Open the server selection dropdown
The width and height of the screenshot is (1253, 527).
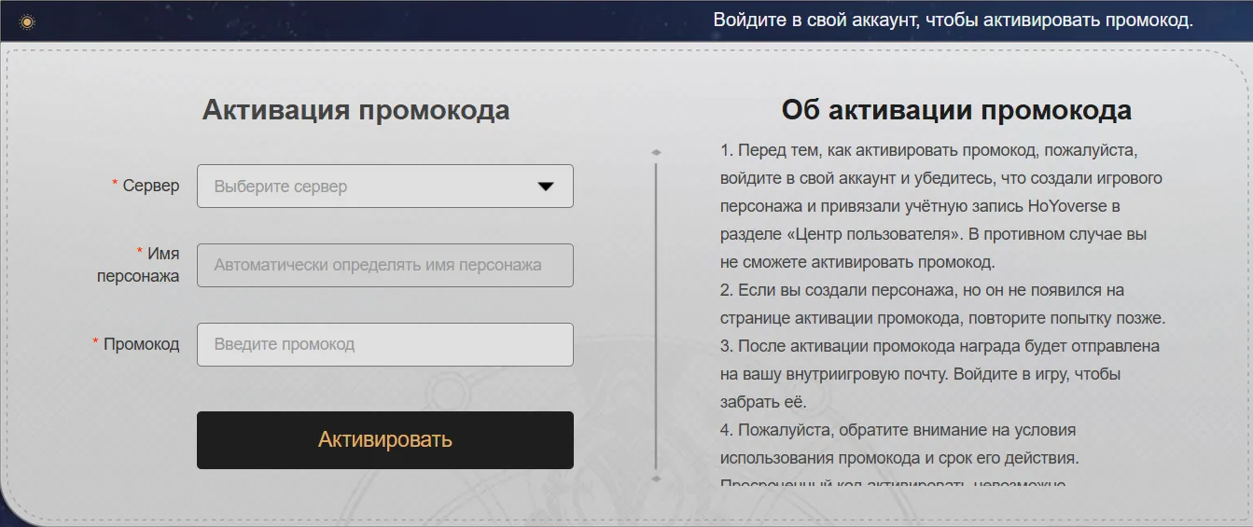tap(385, 187)
